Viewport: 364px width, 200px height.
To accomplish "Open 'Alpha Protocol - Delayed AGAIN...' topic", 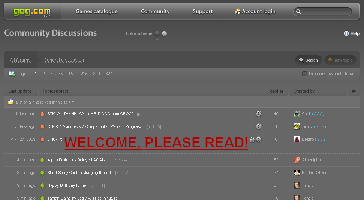I will pyautogui.click(x=78, y=160).
